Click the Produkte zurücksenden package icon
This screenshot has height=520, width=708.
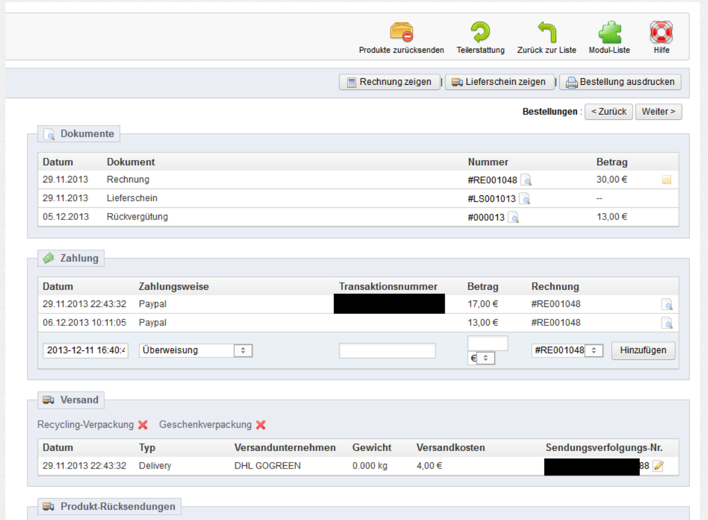pos(401,32)
